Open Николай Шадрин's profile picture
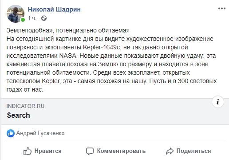This screenshot has width=229, height=160. [16, 14]
